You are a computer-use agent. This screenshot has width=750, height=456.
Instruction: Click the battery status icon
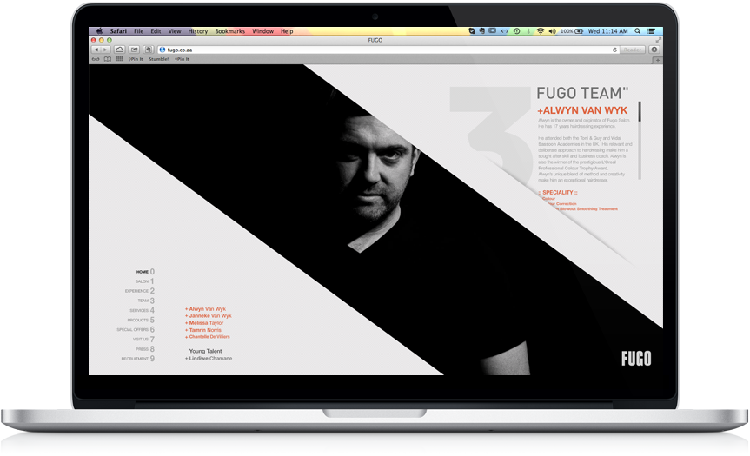click(x=579, y=31)
